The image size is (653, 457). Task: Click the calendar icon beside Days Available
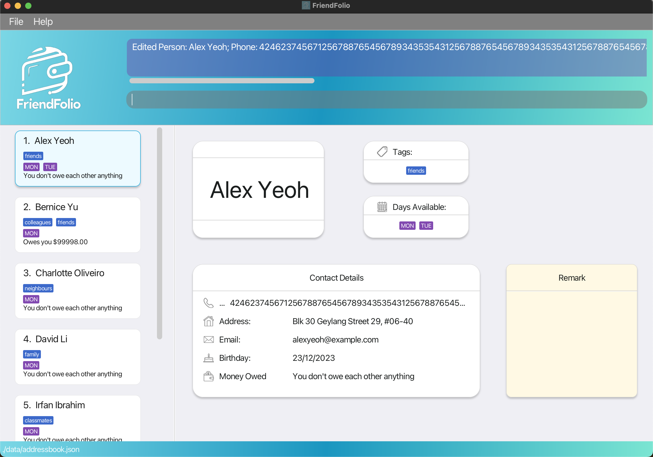point(382,207)
